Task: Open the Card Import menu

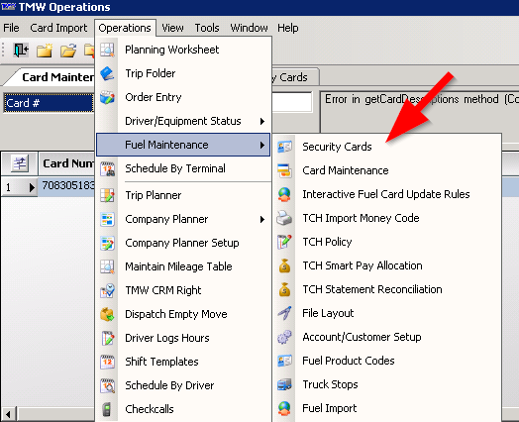Action: [x=58, y=28]
